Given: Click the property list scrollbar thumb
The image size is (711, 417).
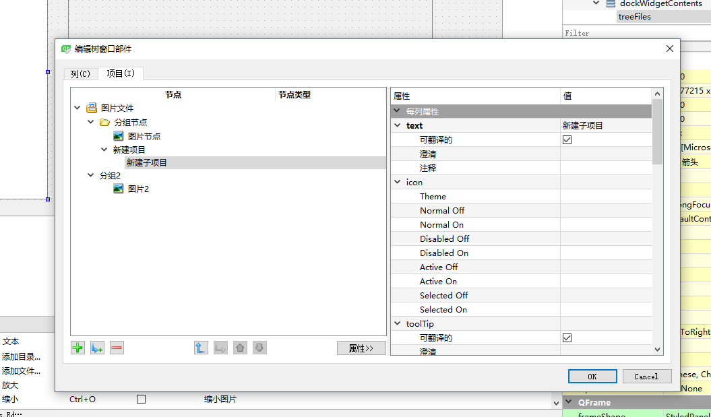Looking at the screenshot, I should 658,131.
